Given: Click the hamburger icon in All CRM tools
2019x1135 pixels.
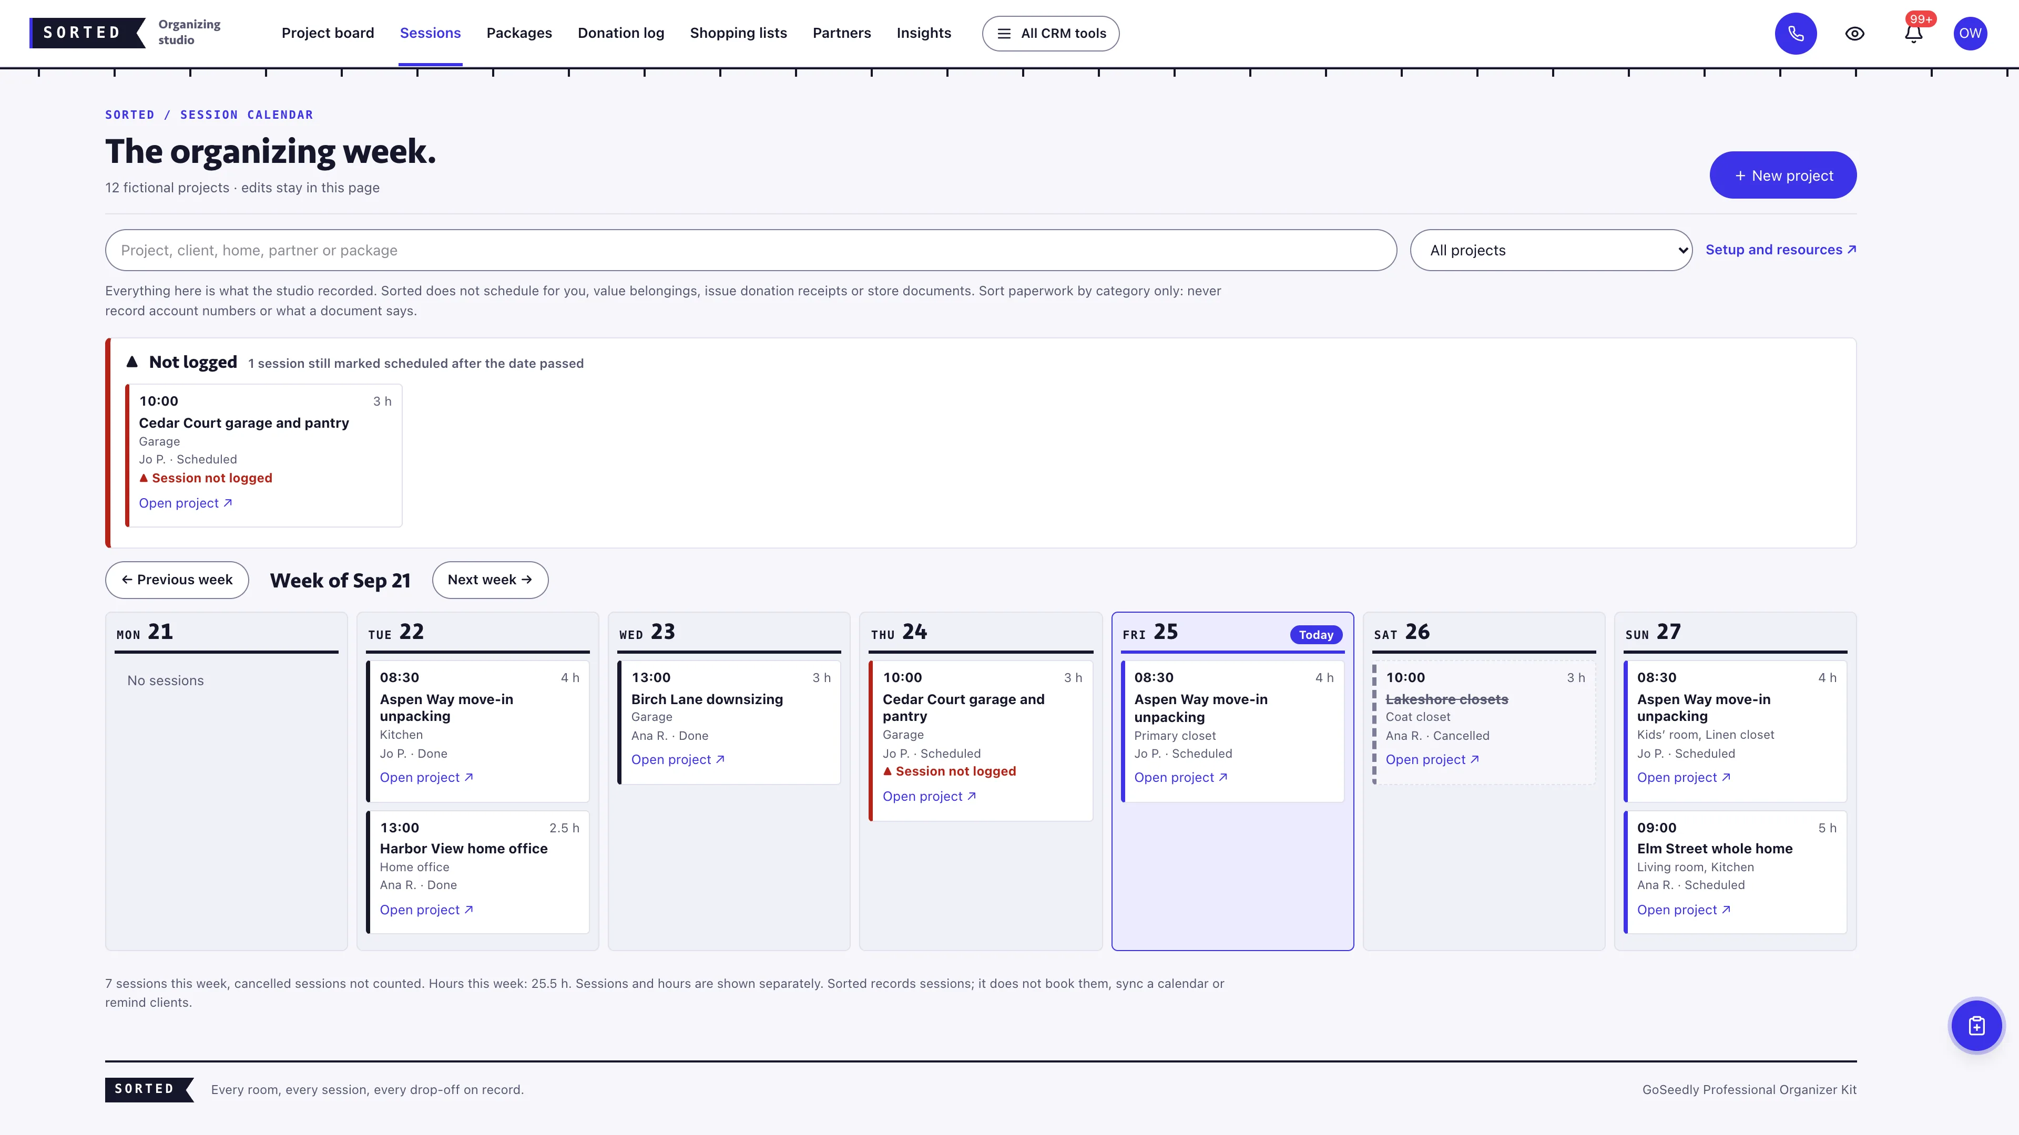Looking at the screenshot, I should 1003,34.
